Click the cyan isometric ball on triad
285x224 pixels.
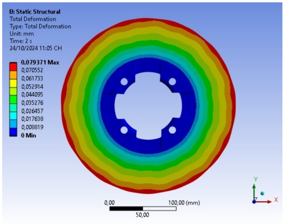262,194
